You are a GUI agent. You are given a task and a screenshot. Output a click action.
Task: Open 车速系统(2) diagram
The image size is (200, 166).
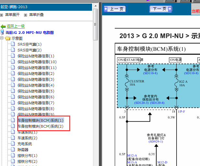[27, 138]
